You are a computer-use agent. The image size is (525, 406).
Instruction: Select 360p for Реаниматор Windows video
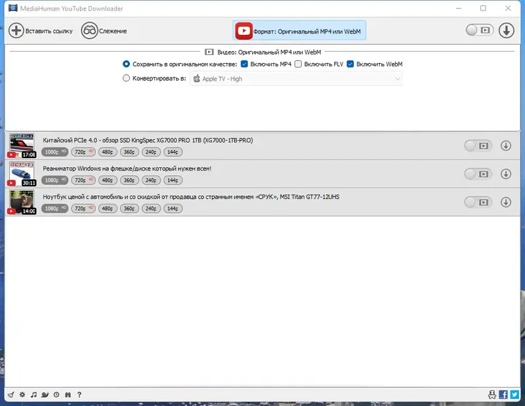tap(129, 180)
